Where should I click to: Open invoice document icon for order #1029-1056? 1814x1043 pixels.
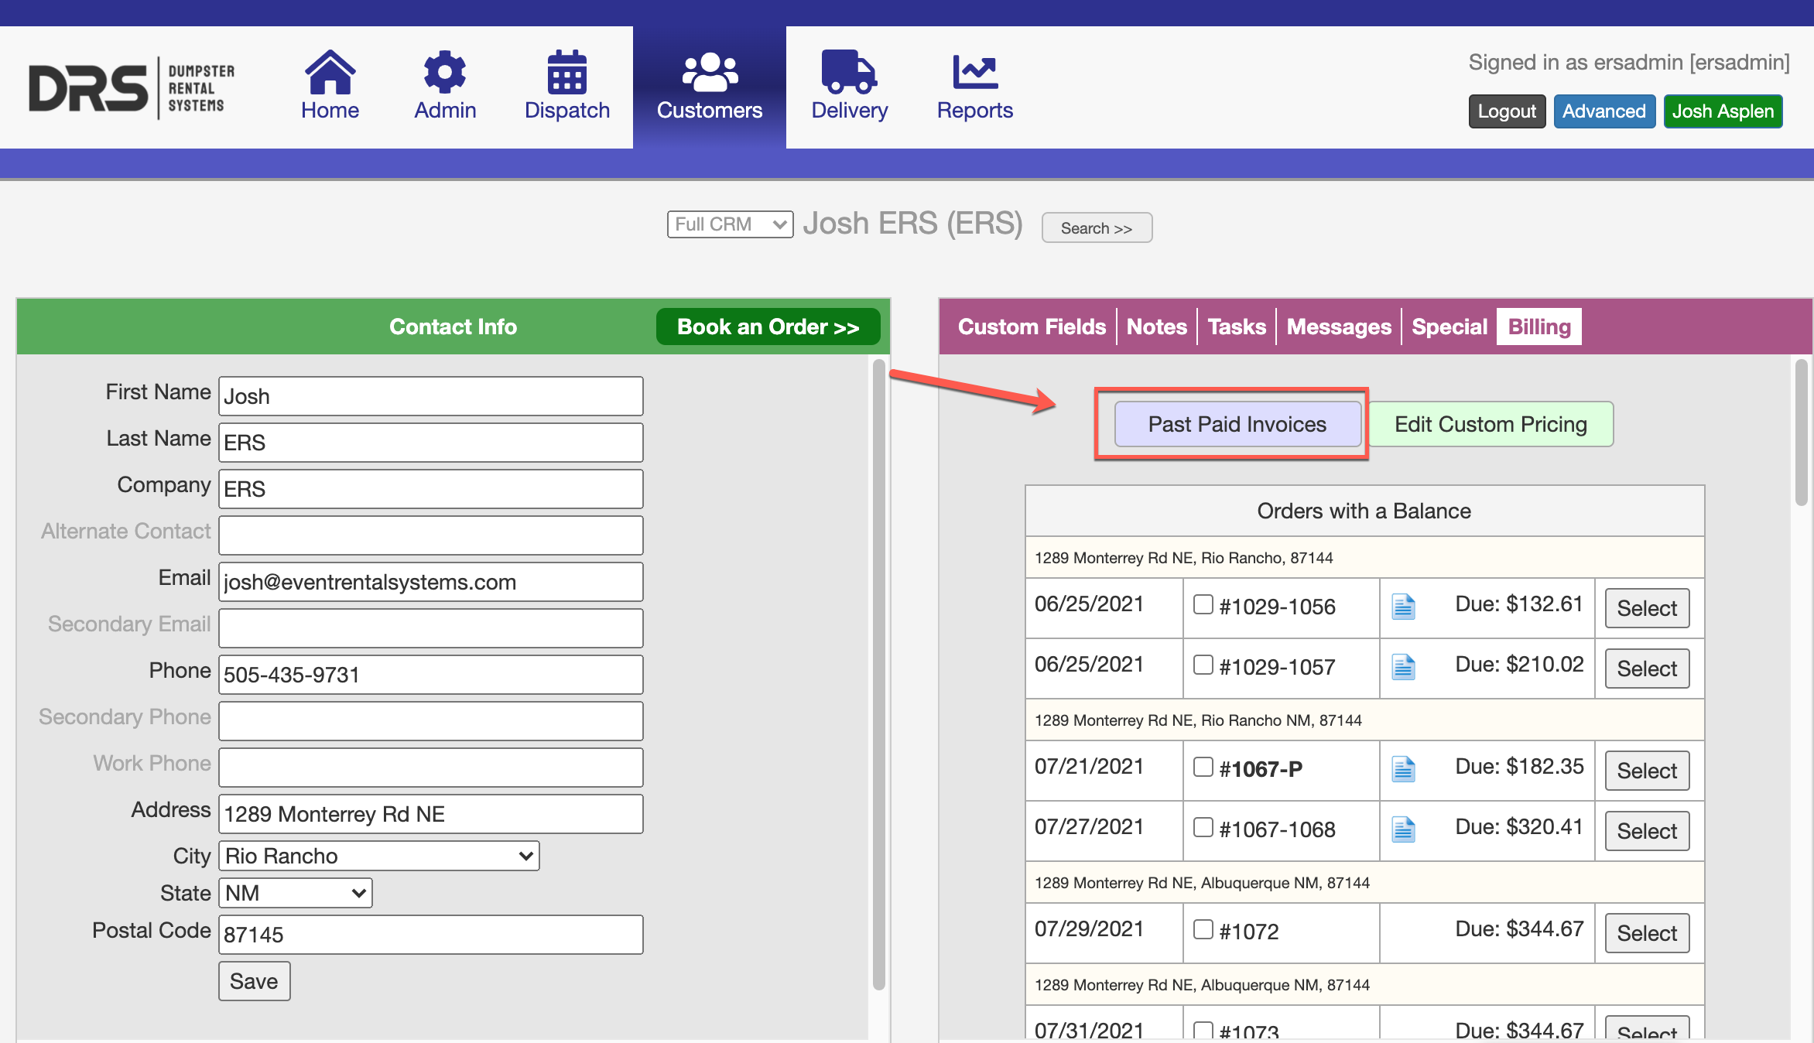1403,607
